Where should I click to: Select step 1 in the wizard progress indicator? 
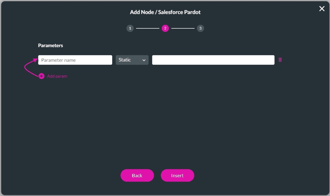pyautogui.click(x=130, y=28)
